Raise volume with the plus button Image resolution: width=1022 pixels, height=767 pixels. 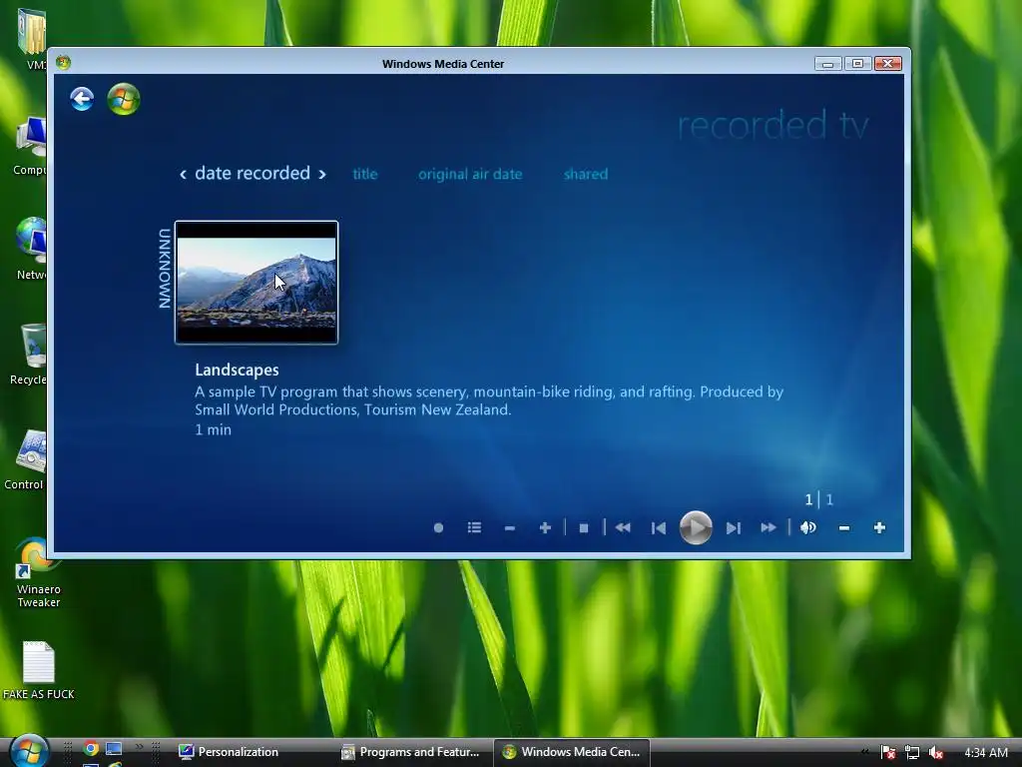pyautogui.click(x=879, y=527)
